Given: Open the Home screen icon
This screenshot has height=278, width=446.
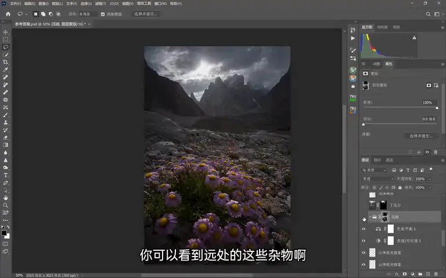Looking at the screenshot, I should pos(8,14).
